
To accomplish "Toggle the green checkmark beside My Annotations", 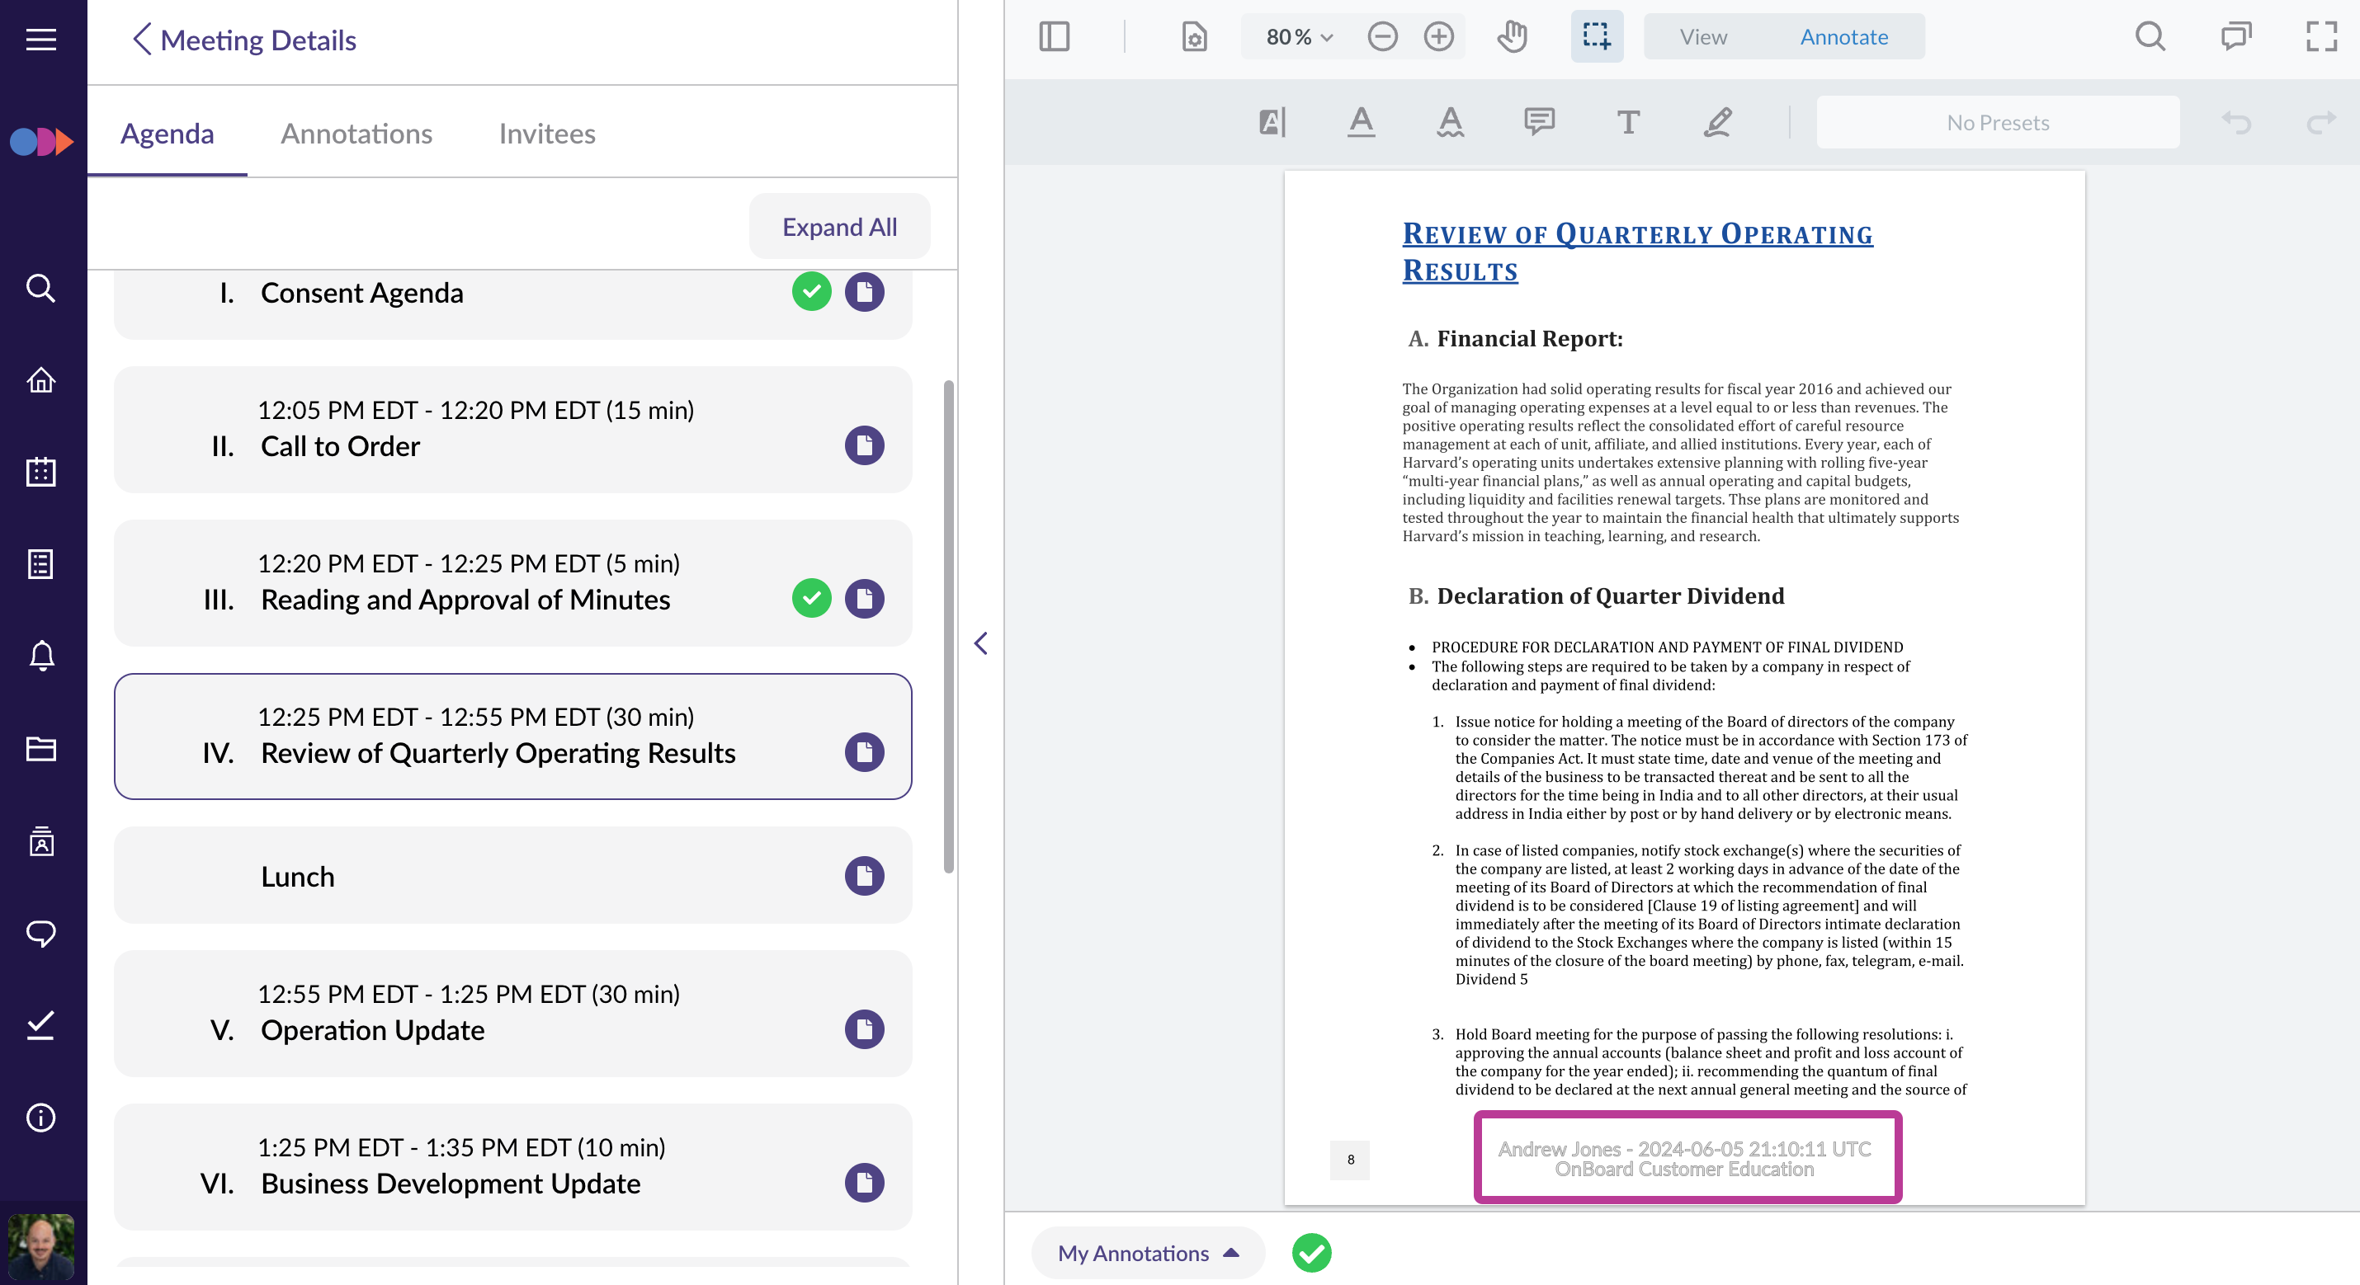I will point(1311,1252).
